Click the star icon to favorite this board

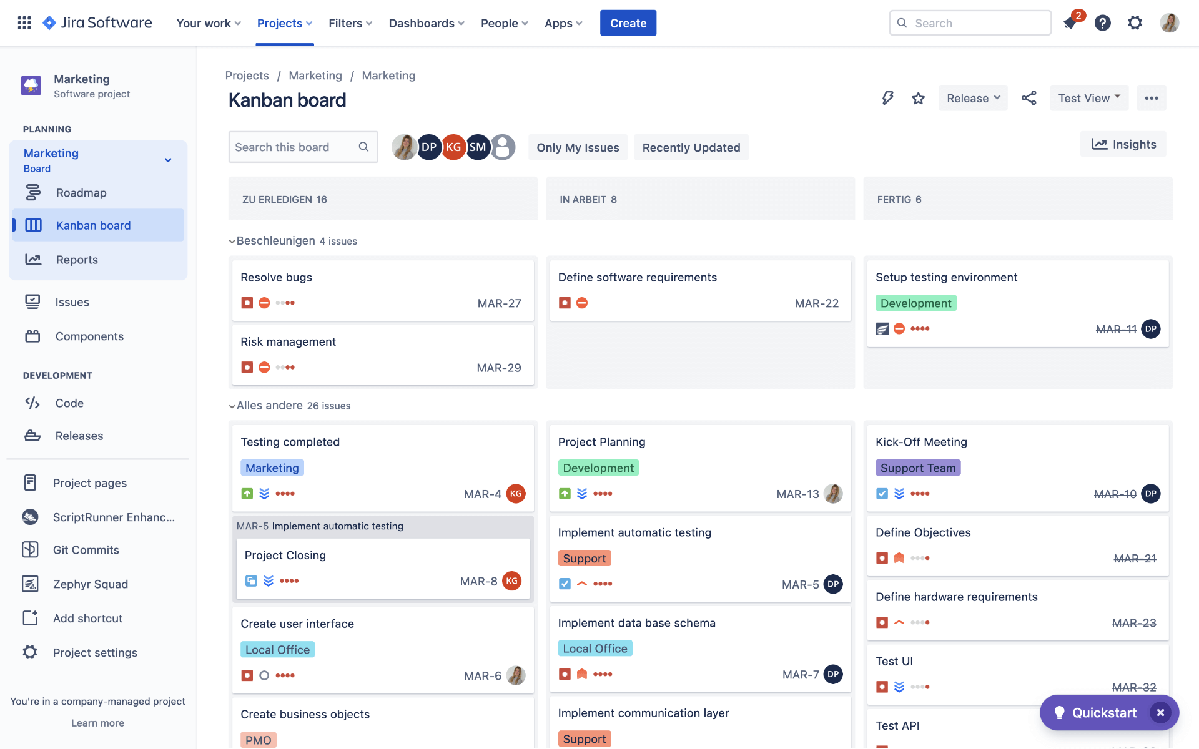click(x=917, y=97)
